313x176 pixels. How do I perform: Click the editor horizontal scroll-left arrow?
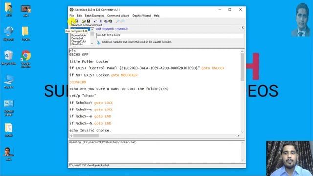(71, 136)
